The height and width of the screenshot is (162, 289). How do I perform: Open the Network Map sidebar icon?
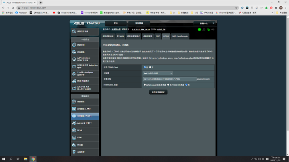pos(74,45)
